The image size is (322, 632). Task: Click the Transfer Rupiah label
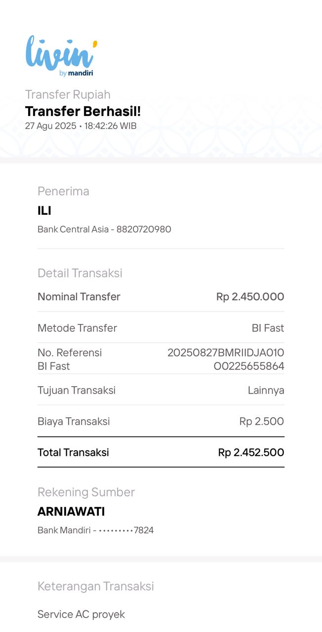point(68,94)
